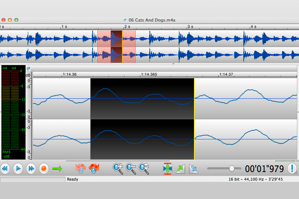Viewport: 299px width, 199px height.
Task: Click the 06 Cats And Dogs.m4a title
Action: [x=152, y=20]
